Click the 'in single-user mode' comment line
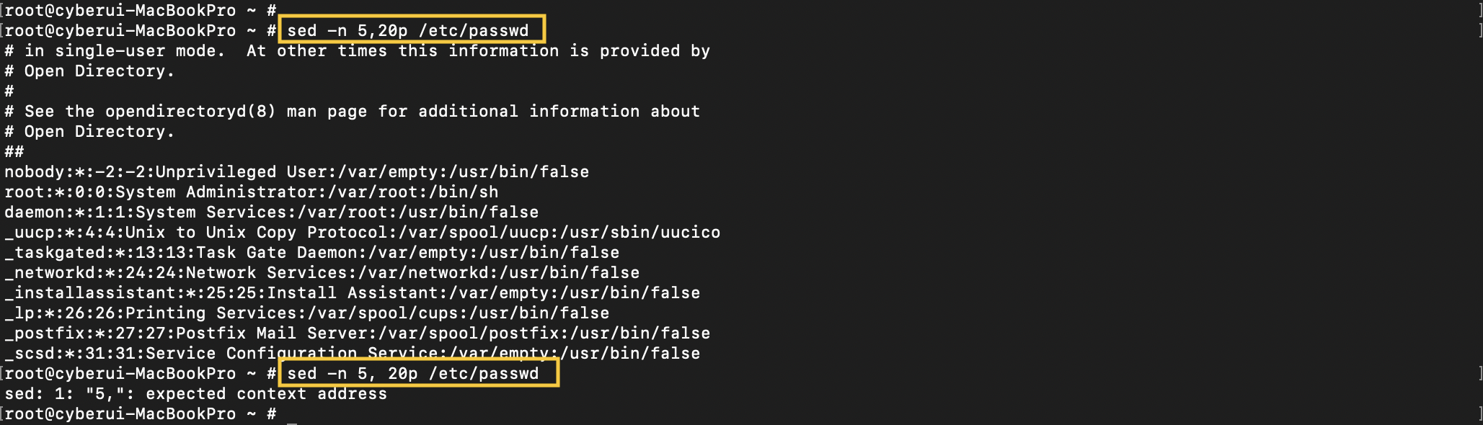 pyautogui.click(x=358, y=51)
